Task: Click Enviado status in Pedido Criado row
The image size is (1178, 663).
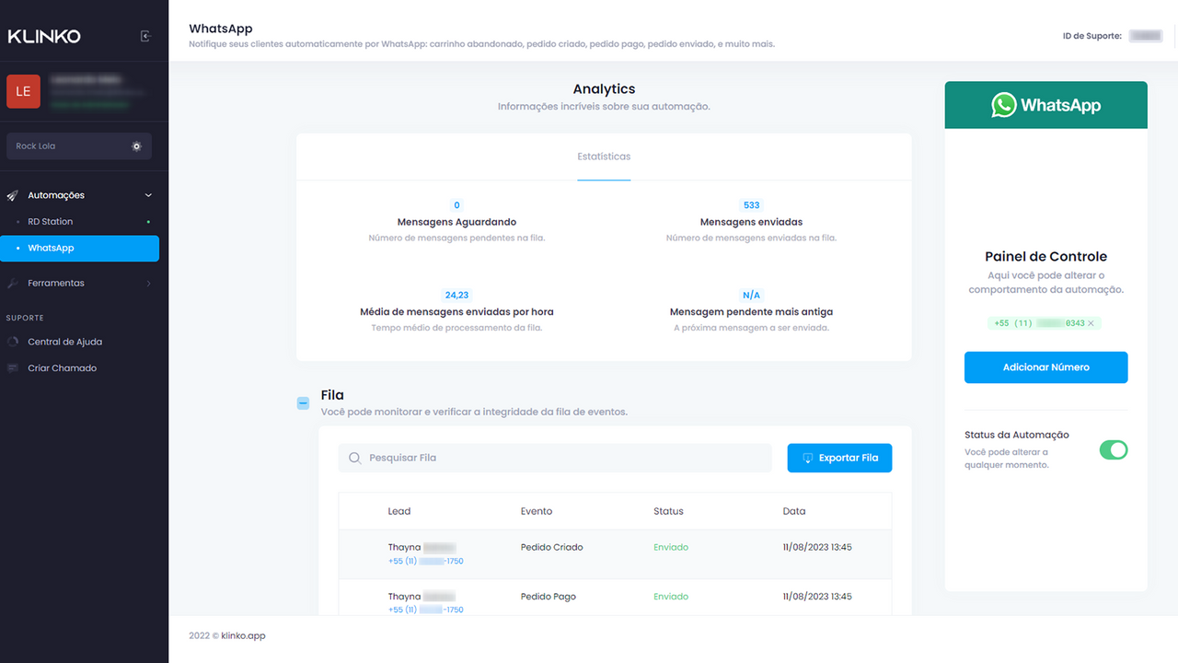Action: pyautogui.click(x=671, y=547)
